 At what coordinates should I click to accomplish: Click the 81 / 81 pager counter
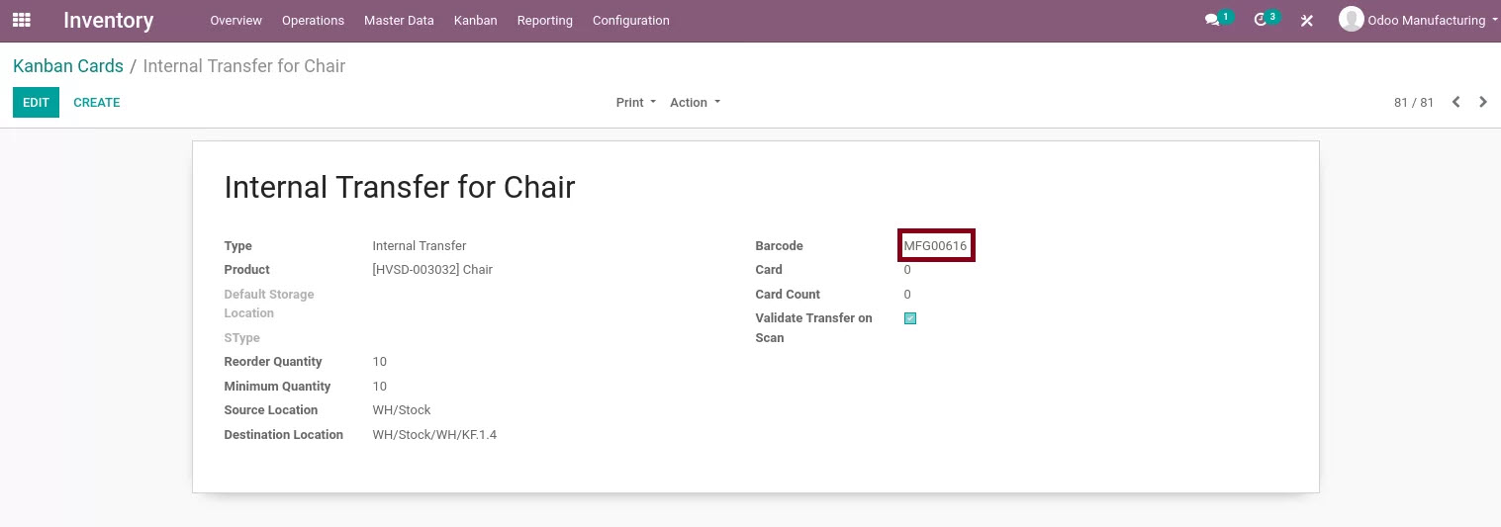pos(1413,102)
